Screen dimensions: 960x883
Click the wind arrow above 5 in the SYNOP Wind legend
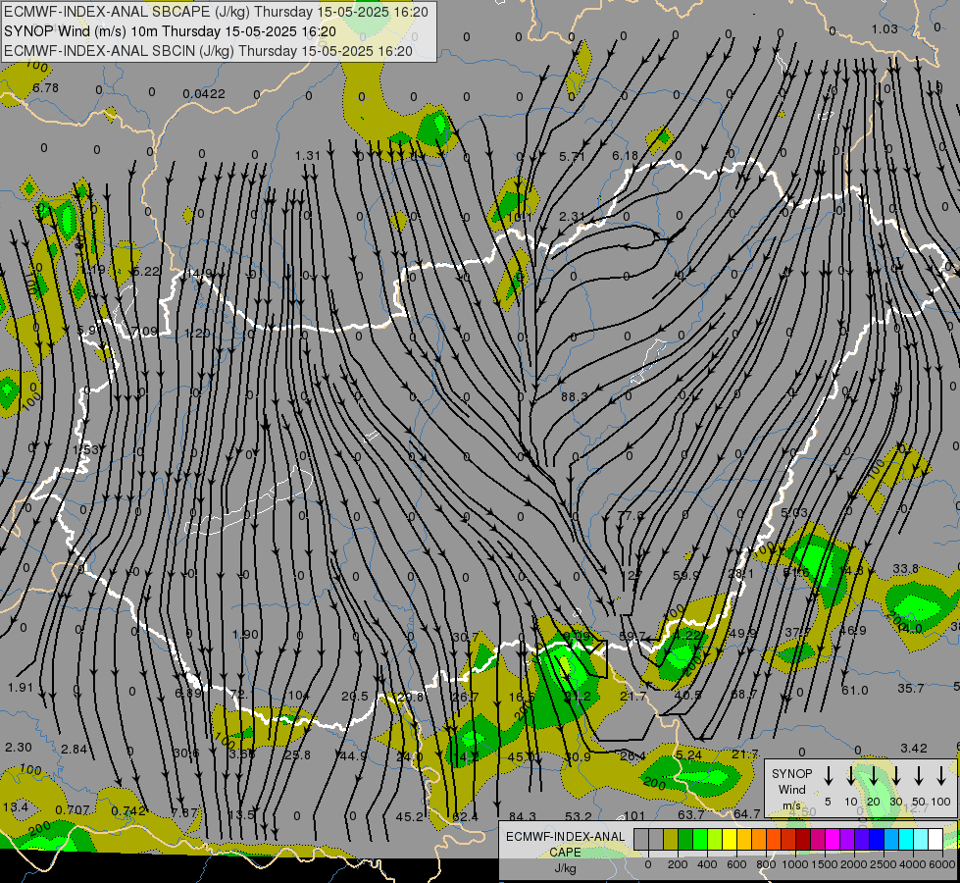tap(829, 775)
